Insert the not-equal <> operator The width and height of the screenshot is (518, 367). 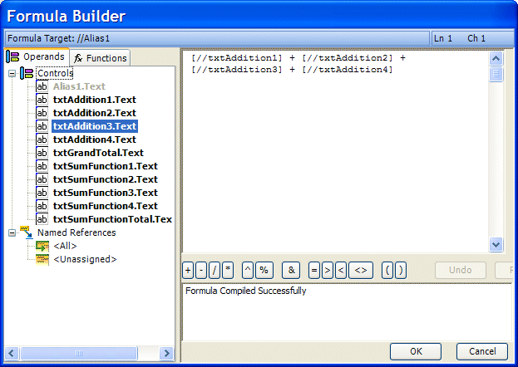click(x=361, y=270)
